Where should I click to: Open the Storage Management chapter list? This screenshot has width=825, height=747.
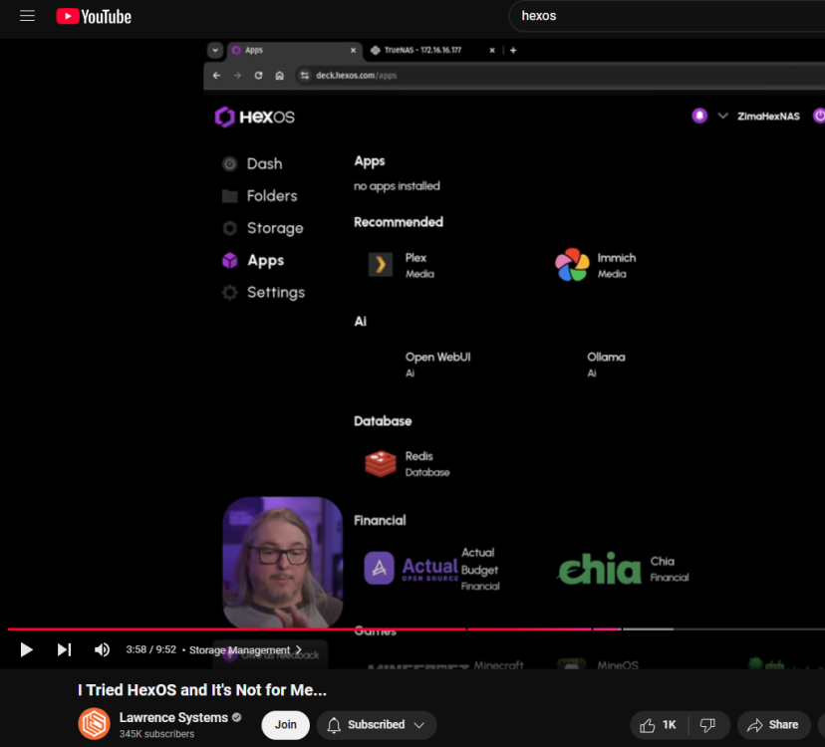(245, 649)
